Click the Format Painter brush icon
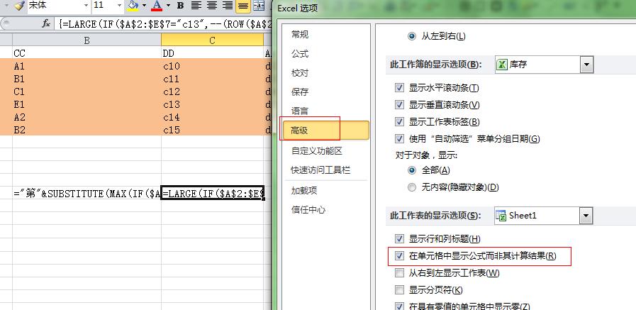 tap(19, 5)
